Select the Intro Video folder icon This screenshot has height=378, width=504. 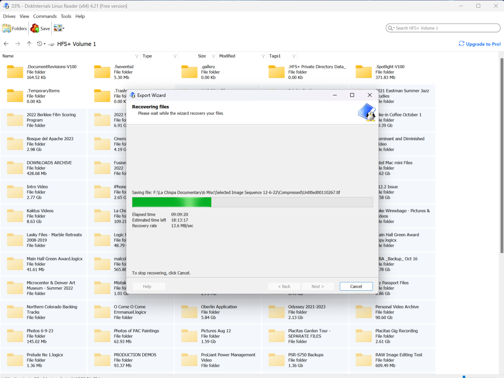(x=15, y=192)
